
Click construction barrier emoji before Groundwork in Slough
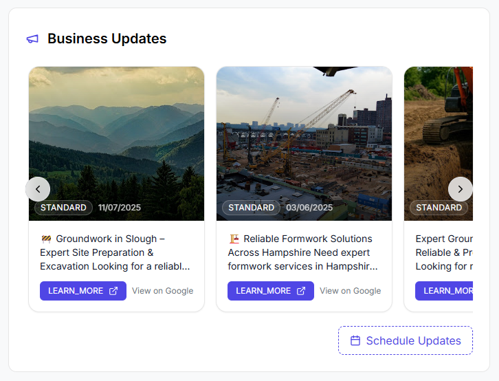point(46,239)
